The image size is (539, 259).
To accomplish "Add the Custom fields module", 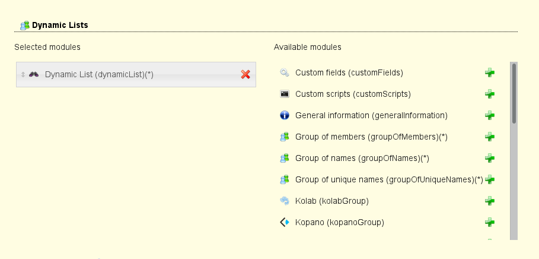I will point(489,72).
